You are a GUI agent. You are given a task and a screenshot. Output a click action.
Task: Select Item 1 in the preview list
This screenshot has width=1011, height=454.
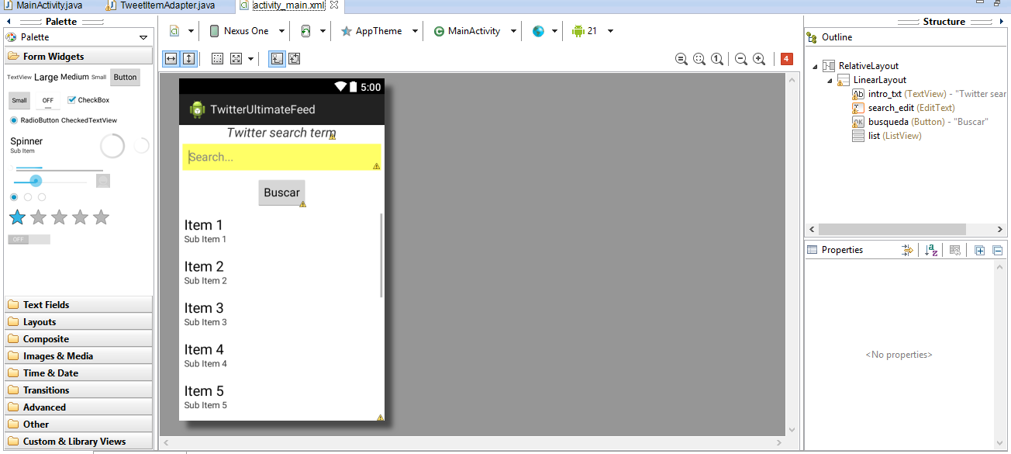(281, 231)
